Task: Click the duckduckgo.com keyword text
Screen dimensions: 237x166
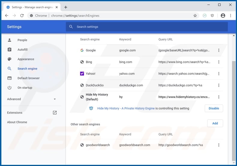Action: [131, 85]
